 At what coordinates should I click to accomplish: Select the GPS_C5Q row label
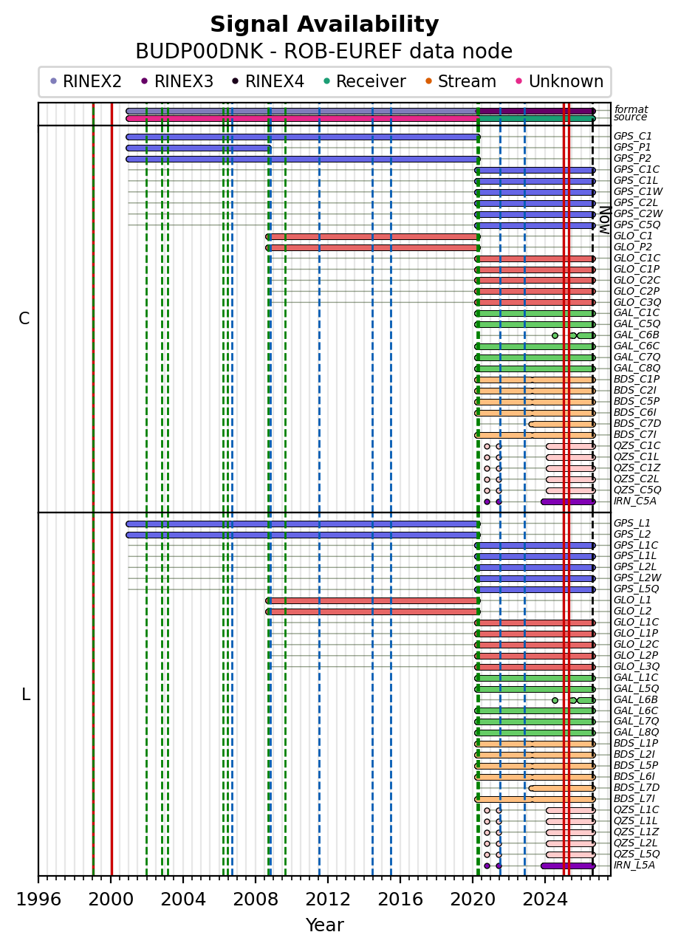click(637, 225)
